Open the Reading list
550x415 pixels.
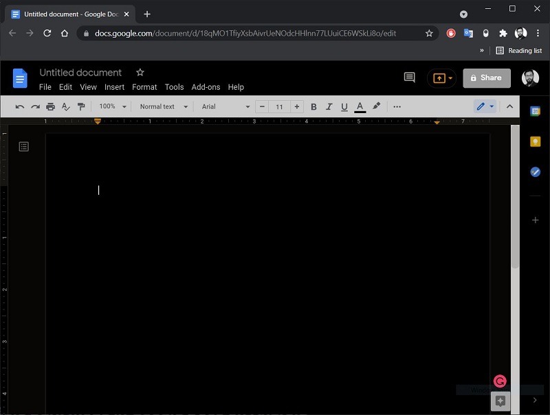tap(519, 50)
